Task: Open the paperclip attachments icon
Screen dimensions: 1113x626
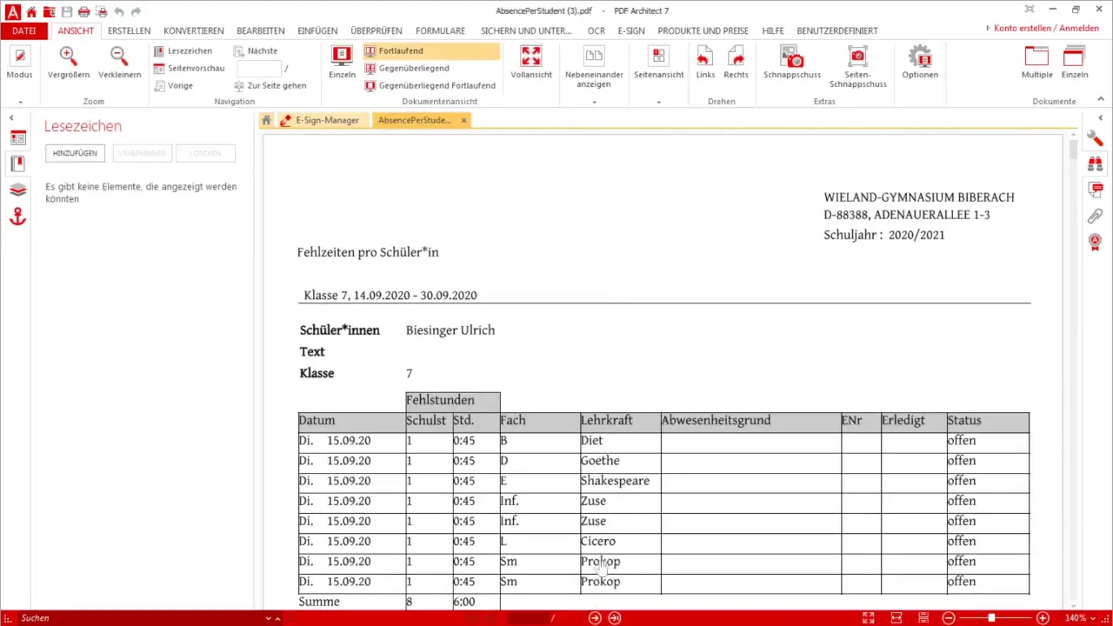Action: click(1095, 215)
